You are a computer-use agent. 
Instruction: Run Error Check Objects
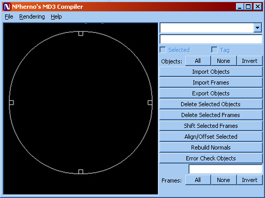pos(211,158)
